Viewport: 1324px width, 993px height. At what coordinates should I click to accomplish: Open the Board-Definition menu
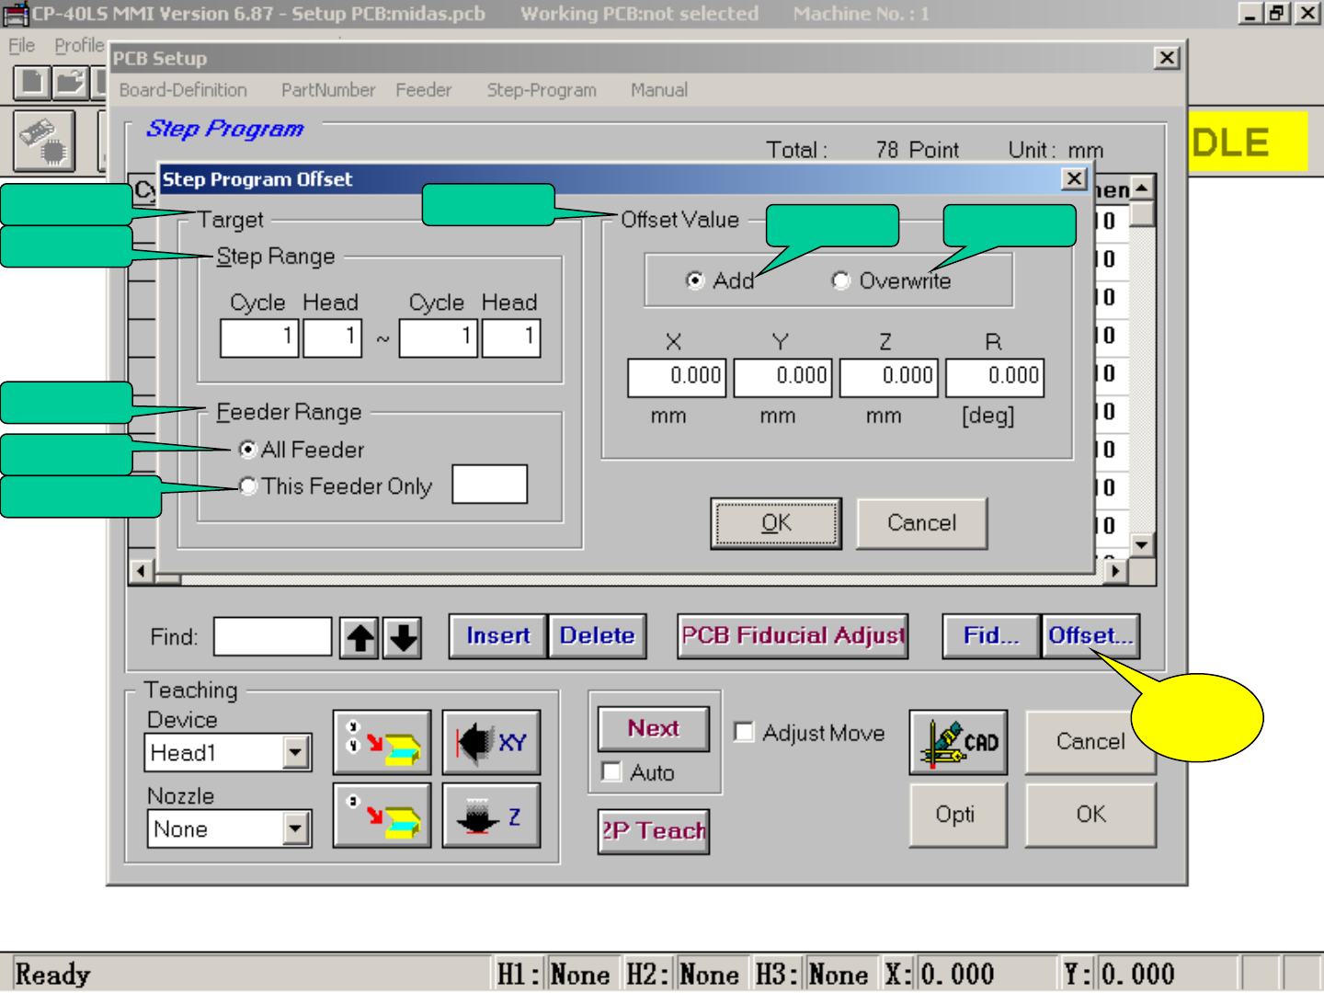(183, 90)
